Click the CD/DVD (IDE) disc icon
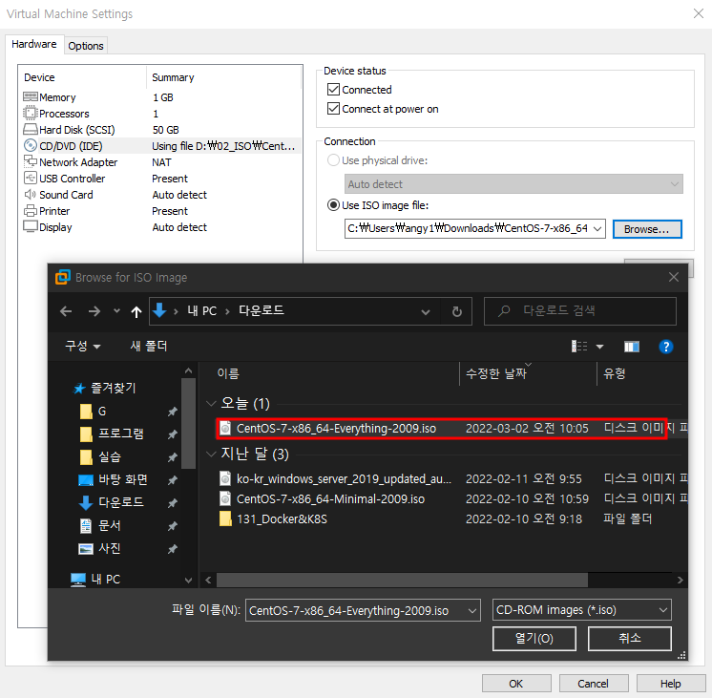The image size is (712, 698). click(x=31, y=145)
